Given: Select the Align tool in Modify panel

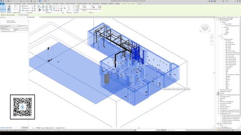Looking at the screenshot, I should 40,6.
